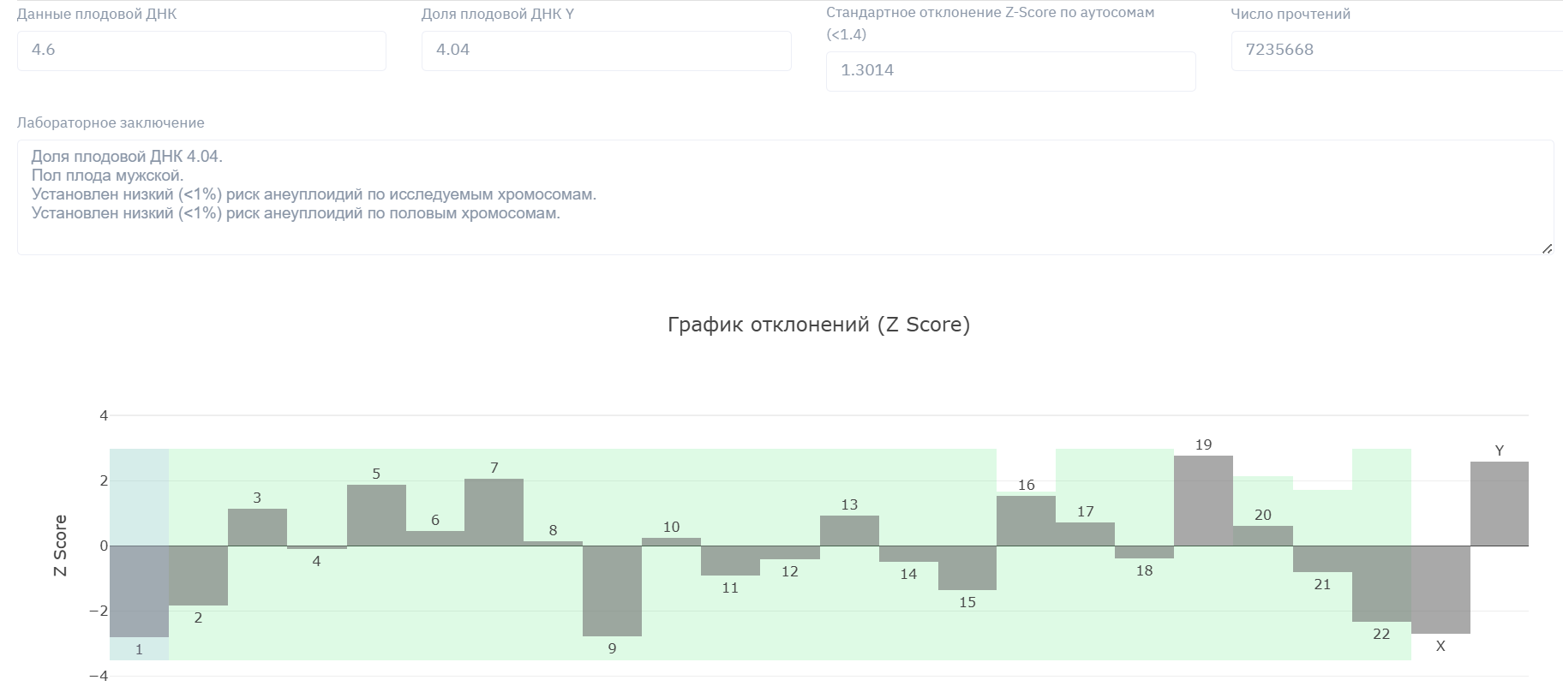Select the chromosome 5 bar
Screen dimensions: 1563x698
coord(376,516)
